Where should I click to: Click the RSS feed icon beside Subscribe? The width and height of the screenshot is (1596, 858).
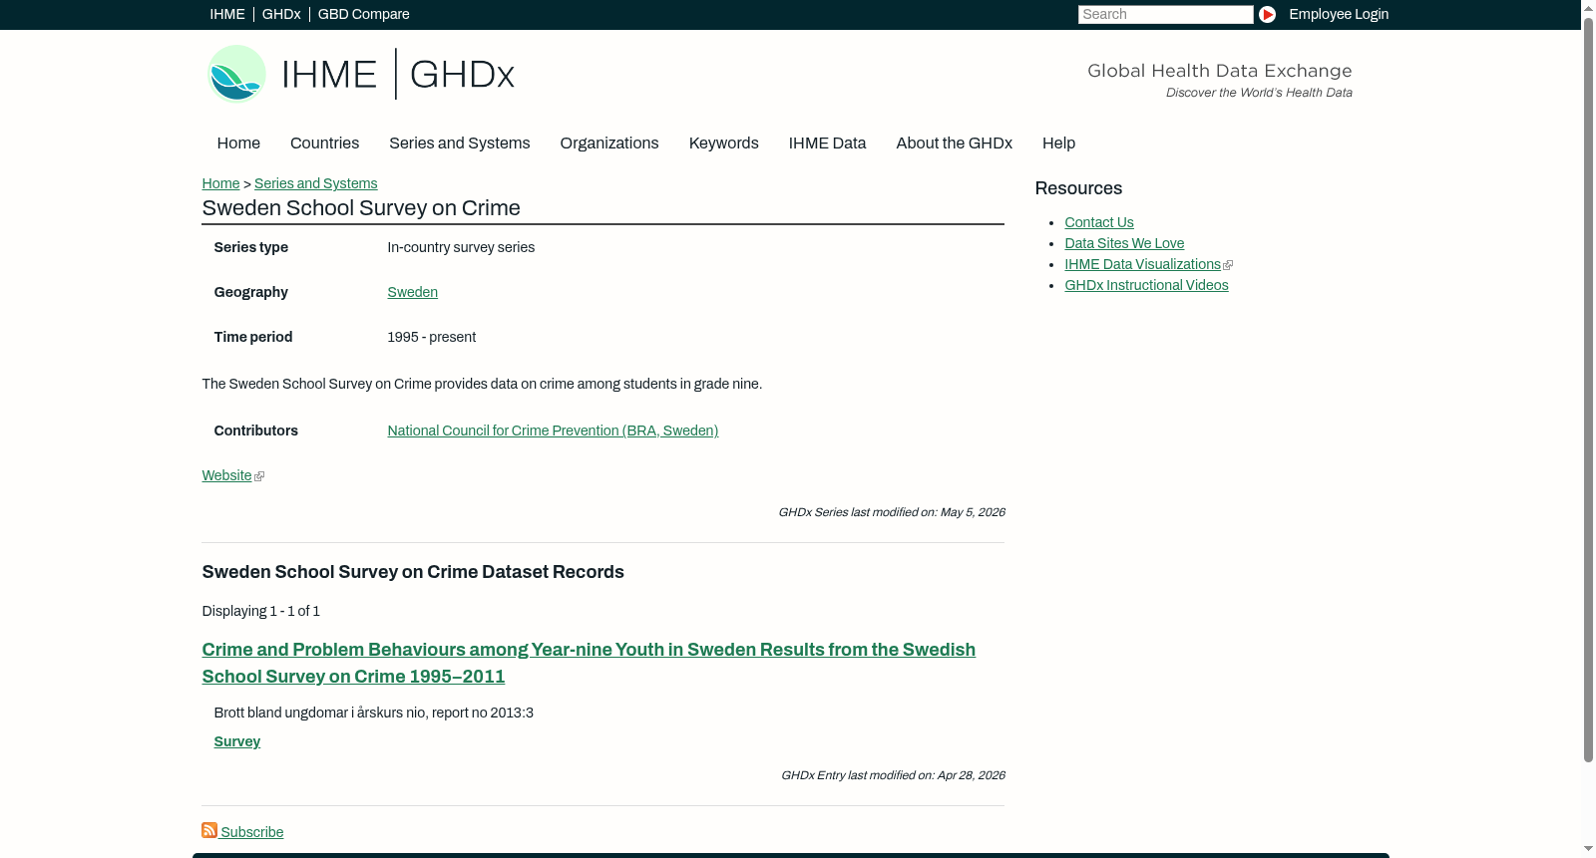[209, 830]
